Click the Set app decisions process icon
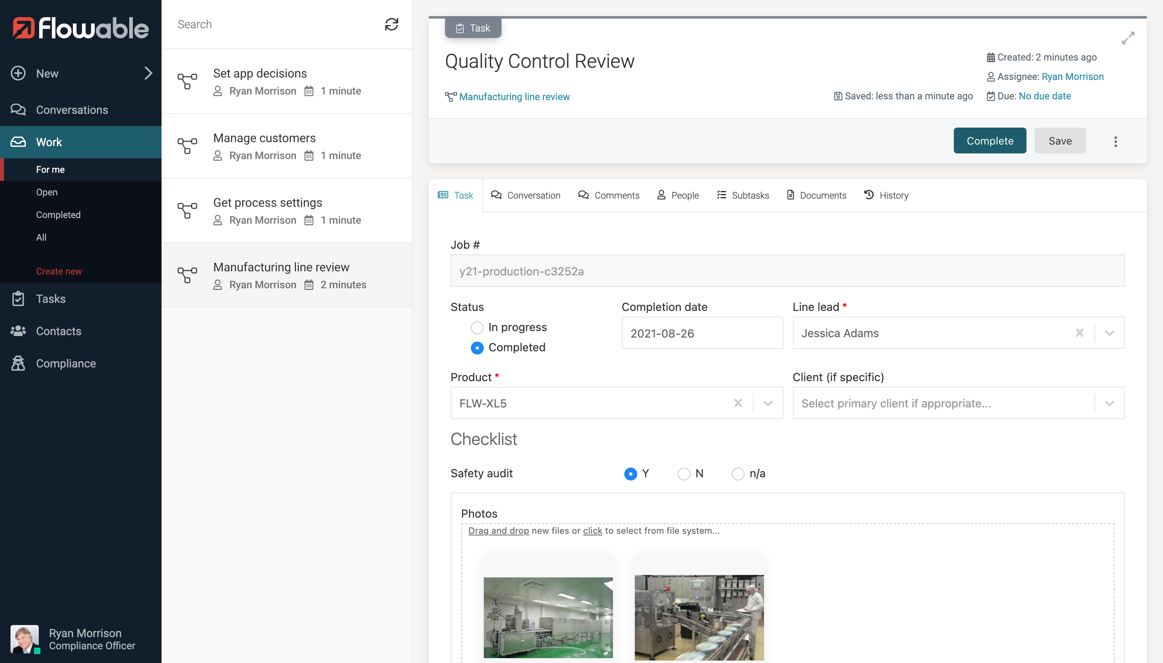Image resolution: width=1163 pixels, height=663 pixels. tap(187, 82)
